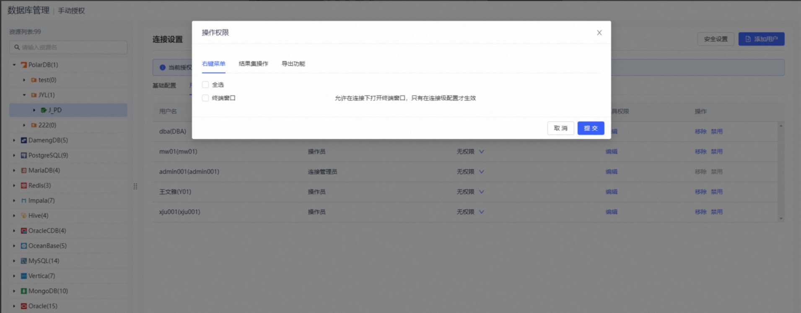
Task: Click the blue info icon beside 当前授权
Action: click(163, 67)
